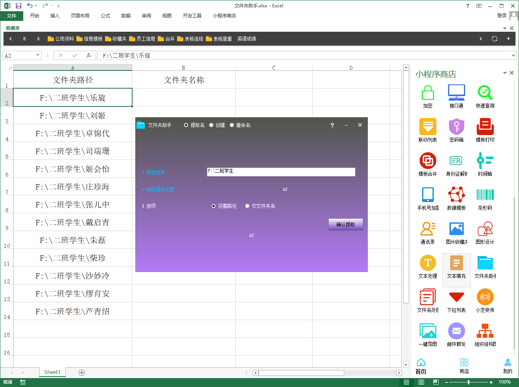Open 小程序商店 pane options dropdown
The width and height of the screenshot is (519, 387).
505,73
